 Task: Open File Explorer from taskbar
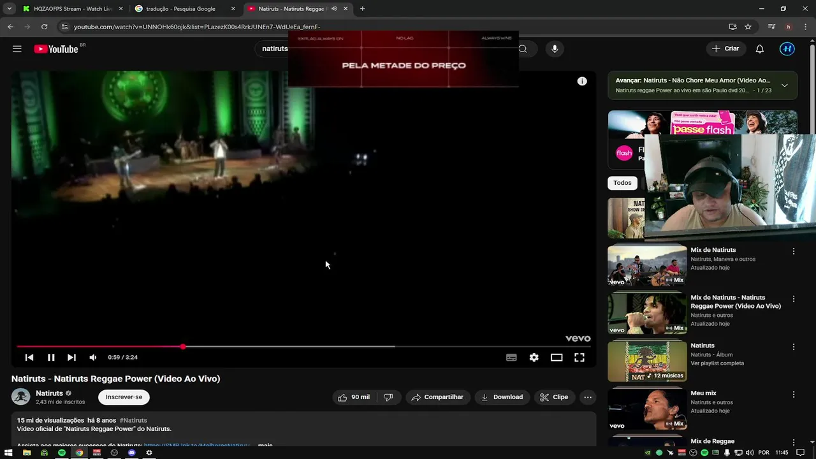[27, 453]
